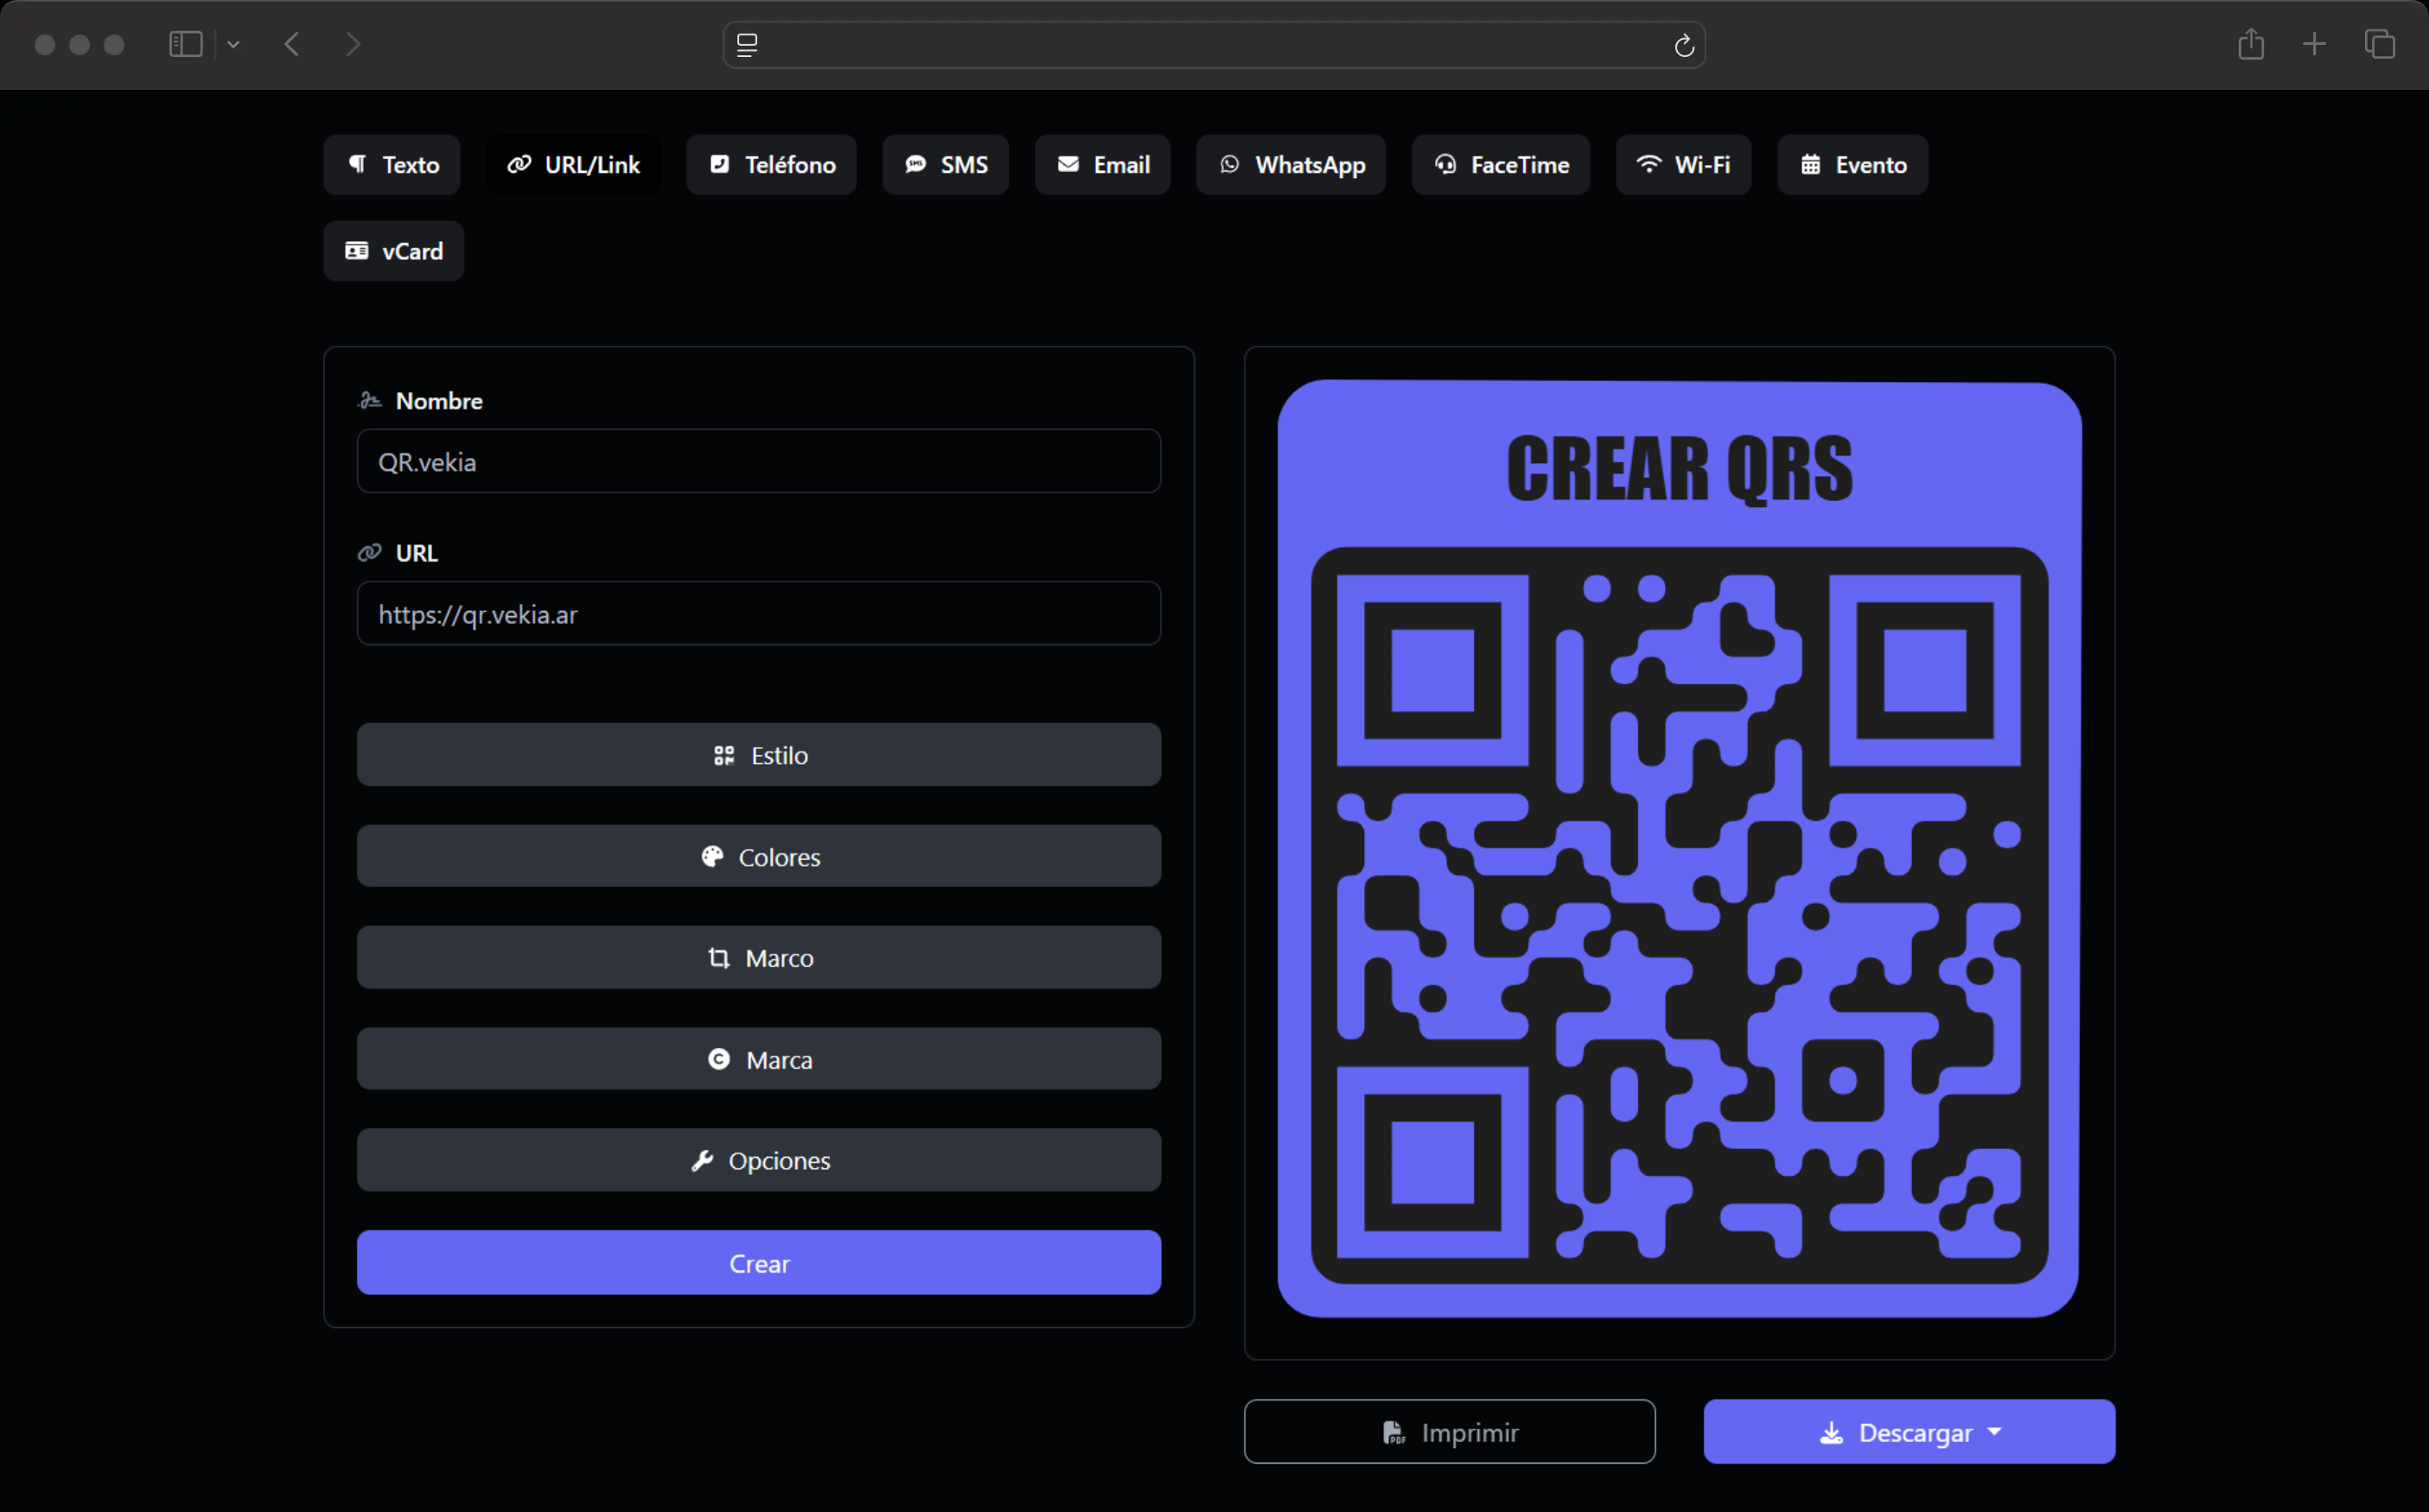Click the generated QR code preview

(x=1679, y=915)
